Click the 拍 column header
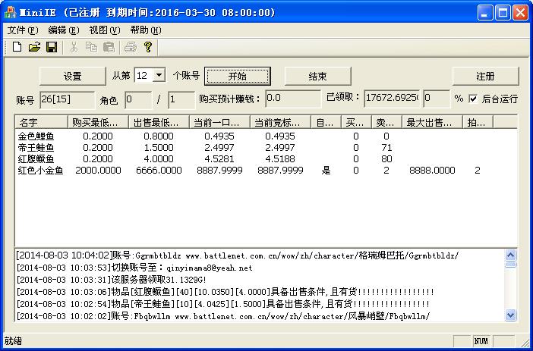The image size is (533, 351). [x=478, y=122]
